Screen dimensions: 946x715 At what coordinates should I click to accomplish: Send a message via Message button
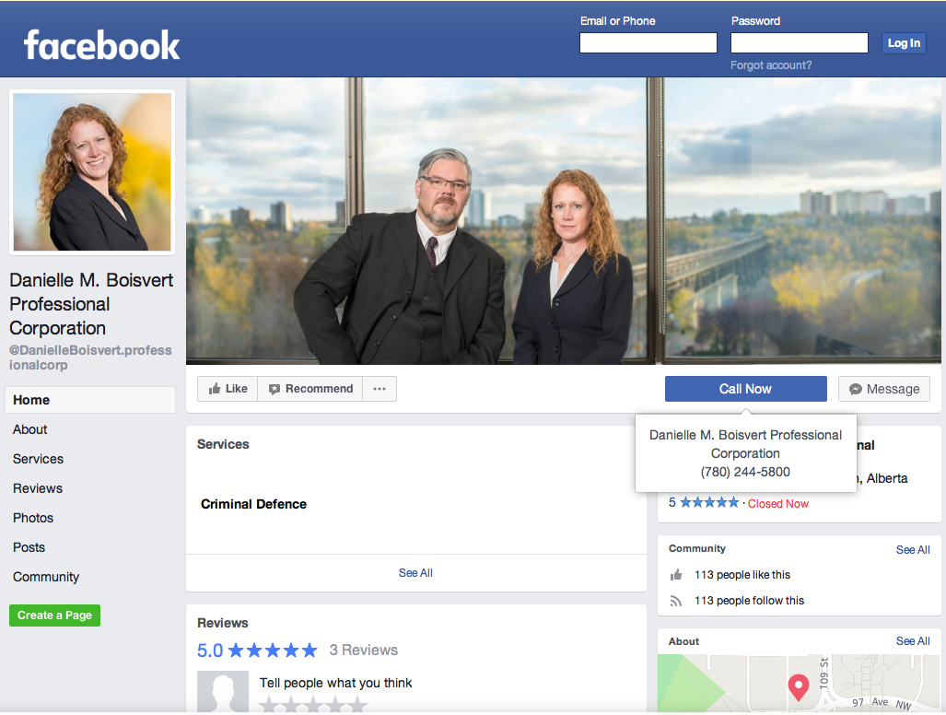[883, 389]
